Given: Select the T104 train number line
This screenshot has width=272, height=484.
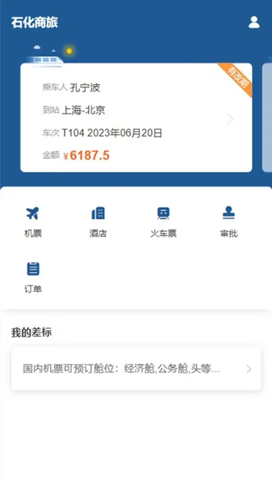Looking at the screenshot, I should [x=102, y=133].
